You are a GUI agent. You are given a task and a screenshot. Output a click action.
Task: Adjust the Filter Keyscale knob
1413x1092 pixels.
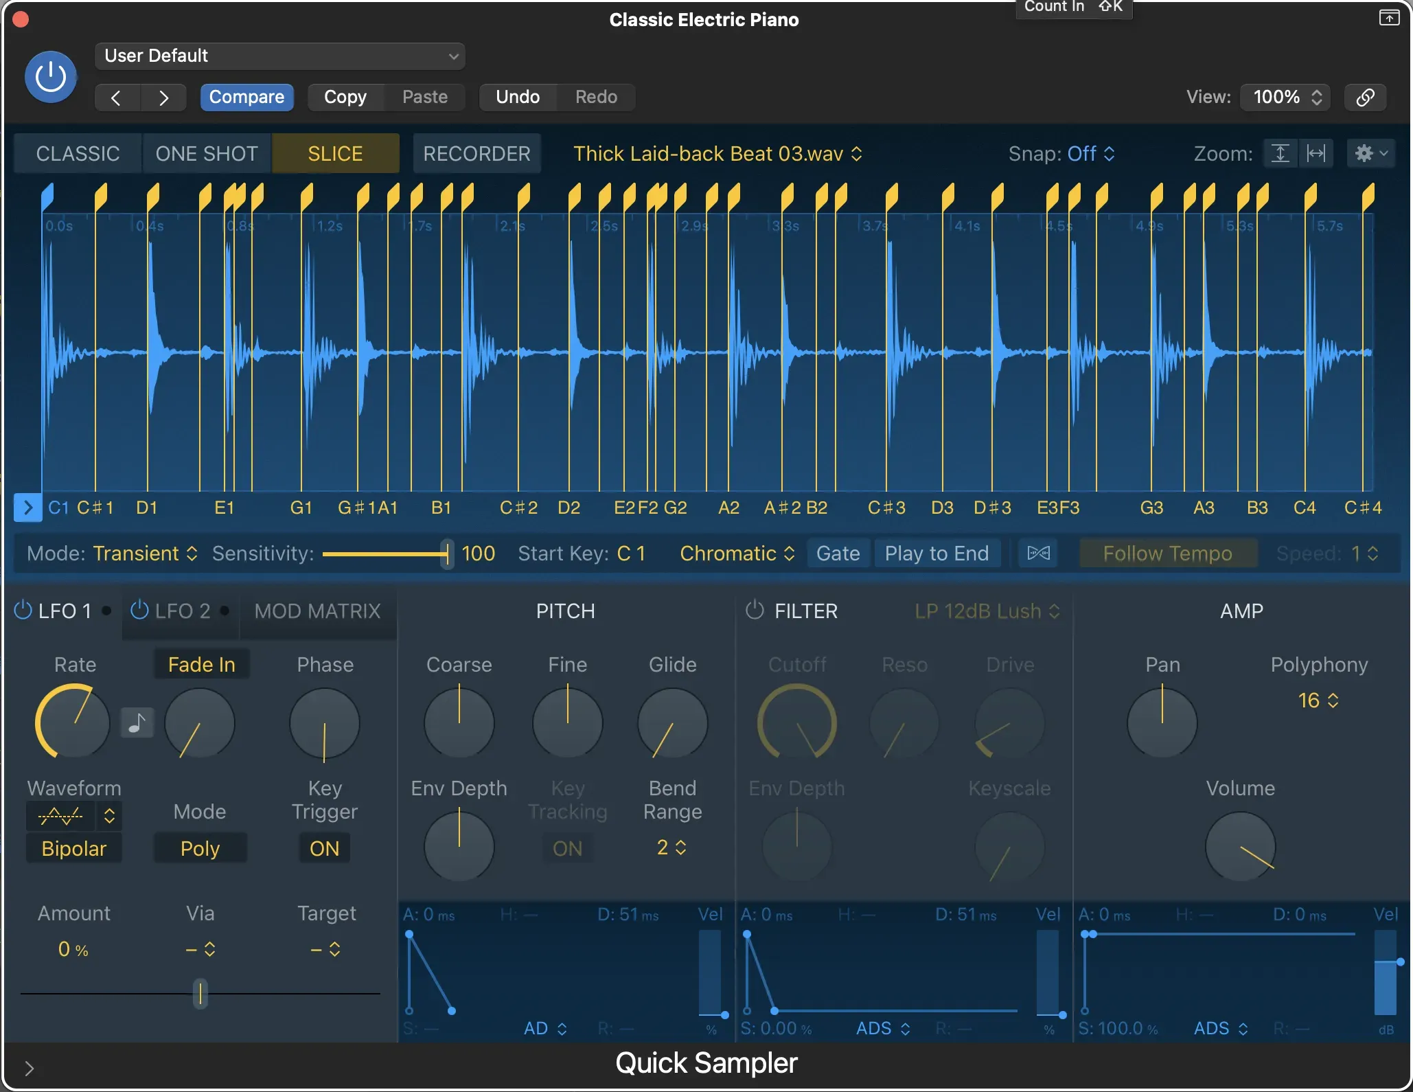[1010, 847]
